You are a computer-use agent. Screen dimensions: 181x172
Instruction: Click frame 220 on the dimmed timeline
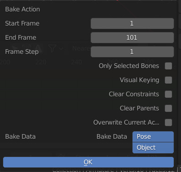[41, 62]
